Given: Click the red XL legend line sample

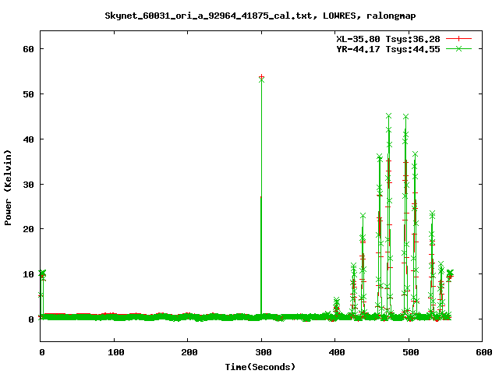Looking at the screenshot, I should [458, 39].
